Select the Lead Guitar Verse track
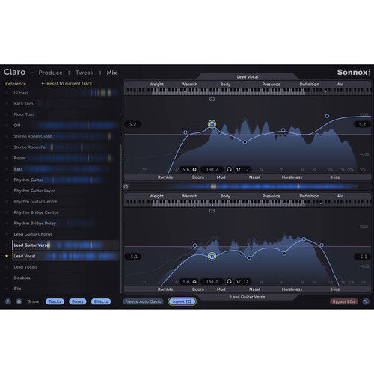Viewport: 374px width, 374px height. 66,245
